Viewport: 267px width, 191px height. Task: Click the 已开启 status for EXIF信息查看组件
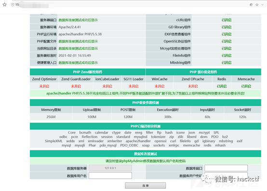227,34
